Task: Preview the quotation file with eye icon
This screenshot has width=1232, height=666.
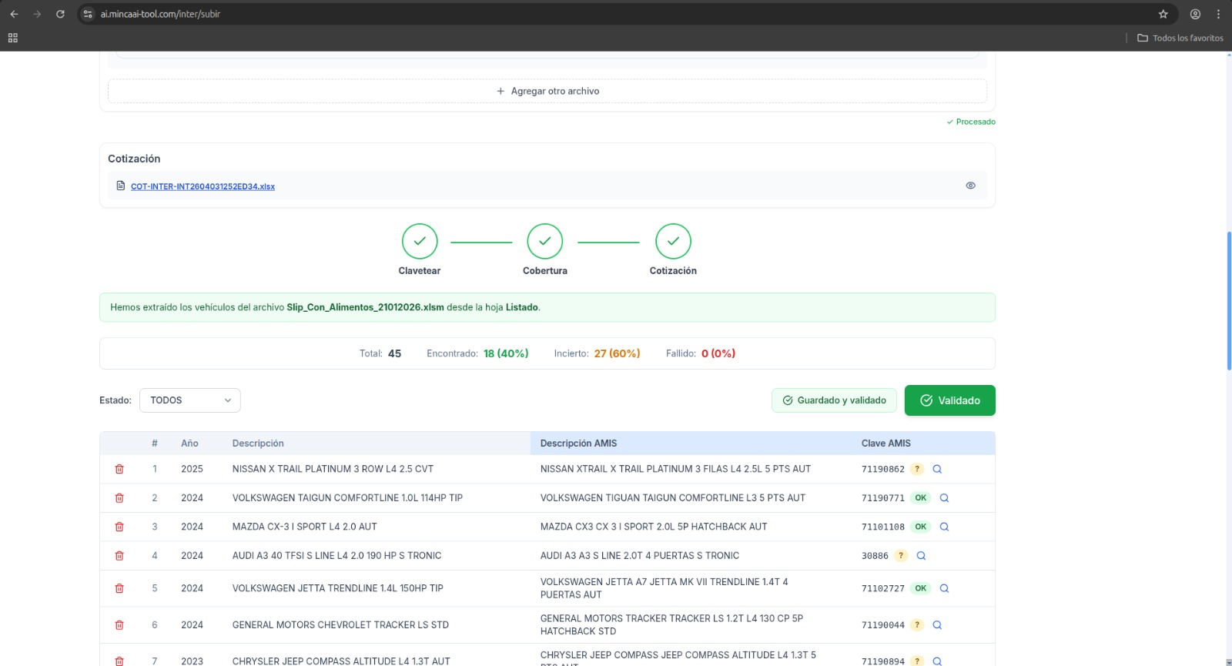Action: (970, 186)
